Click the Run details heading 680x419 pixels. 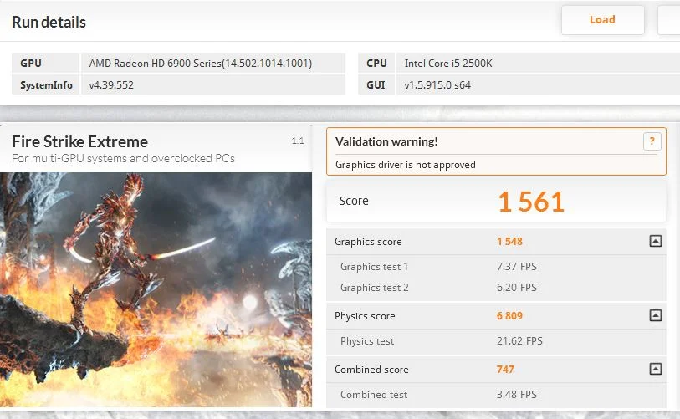tap(49, 22)
